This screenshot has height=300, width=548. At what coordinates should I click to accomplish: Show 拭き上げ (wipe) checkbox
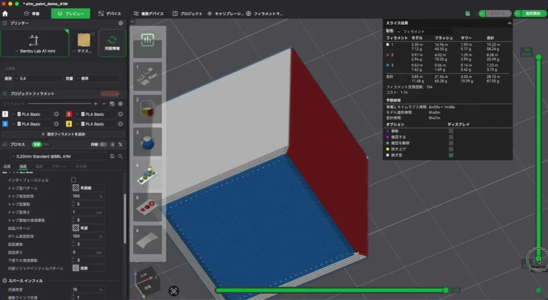451,149
